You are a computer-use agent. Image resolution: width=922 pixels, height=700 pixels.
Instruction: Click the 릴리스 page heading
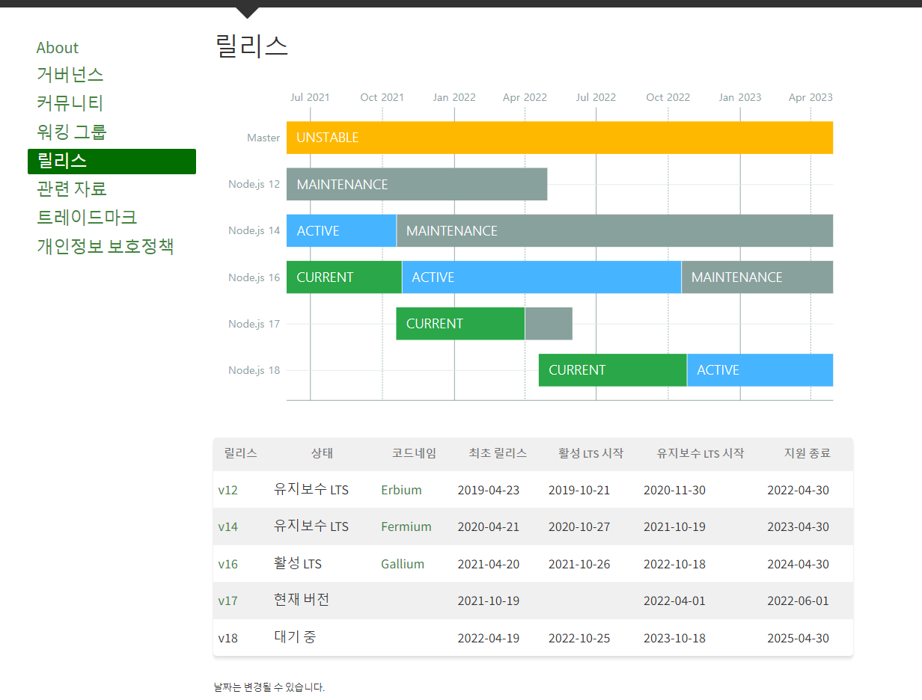pos(251,46)
